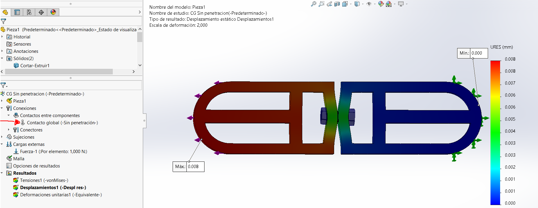The image size is (538, 208).
Task: Expand the Hide/Show Items dropdown arrow
Action: pos(375,4)
